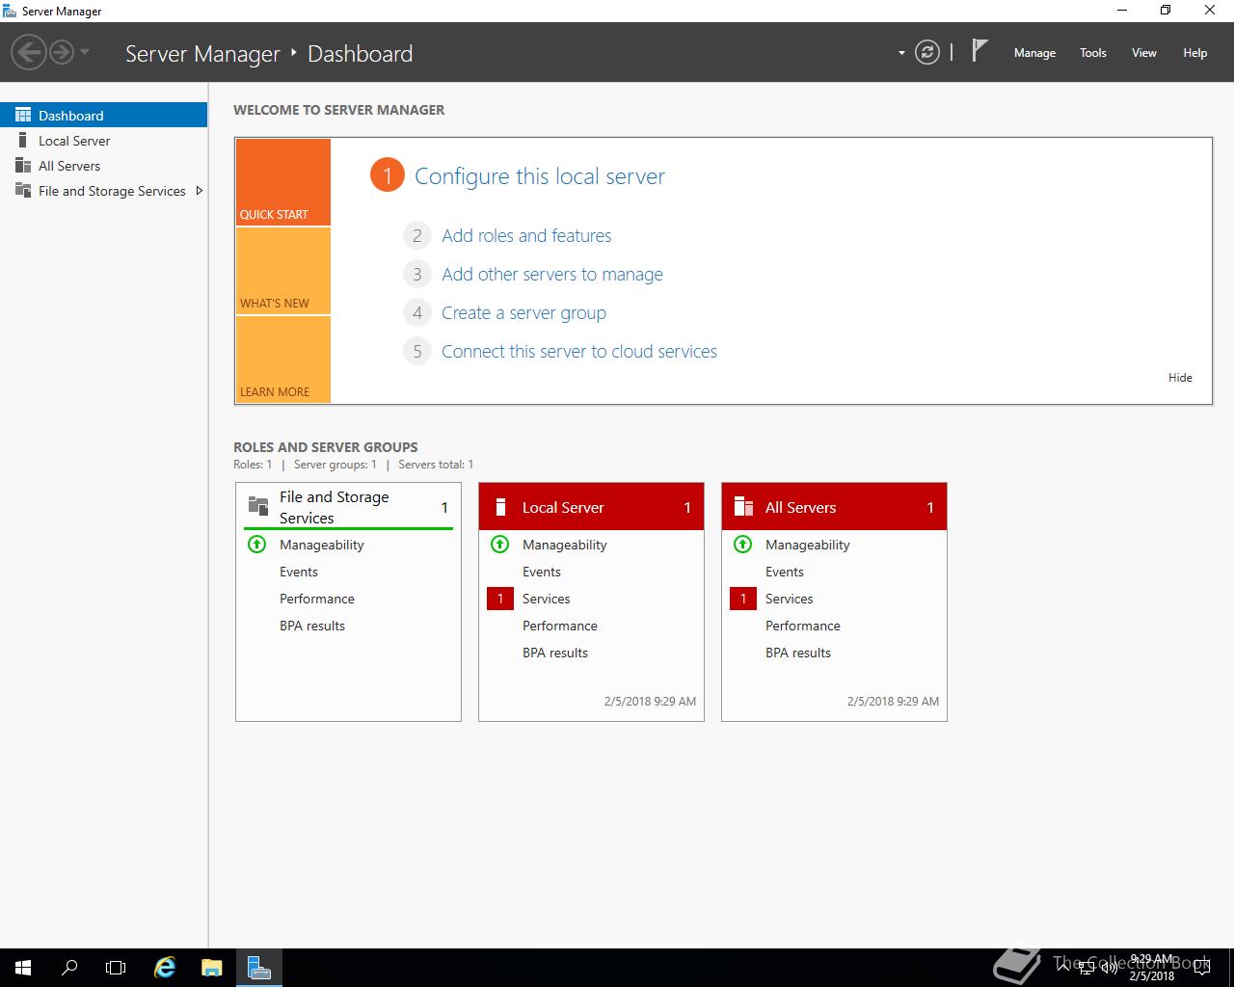Open dropdown arrow left of Refresh icon
Viewport: 1234px width, 987px height.
point(901,53)
